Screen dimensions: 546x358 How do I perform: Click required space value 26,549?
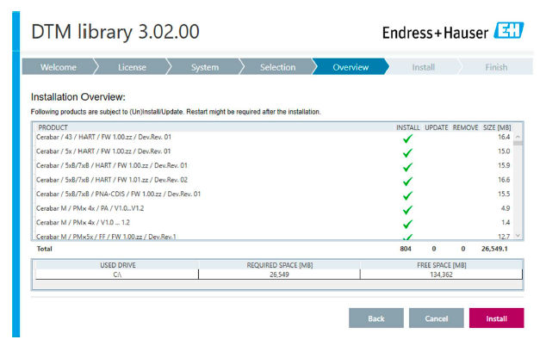tap(279, 275)
